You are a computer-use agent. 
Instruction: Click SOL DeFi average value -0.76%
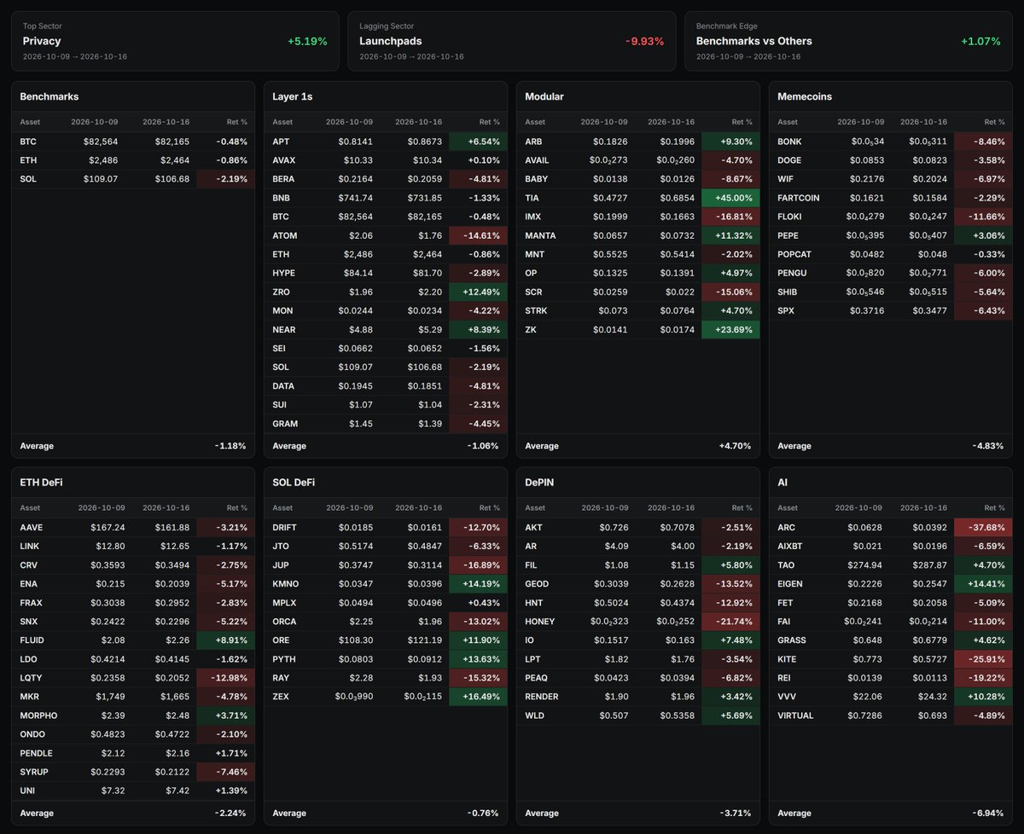(482, 813)
